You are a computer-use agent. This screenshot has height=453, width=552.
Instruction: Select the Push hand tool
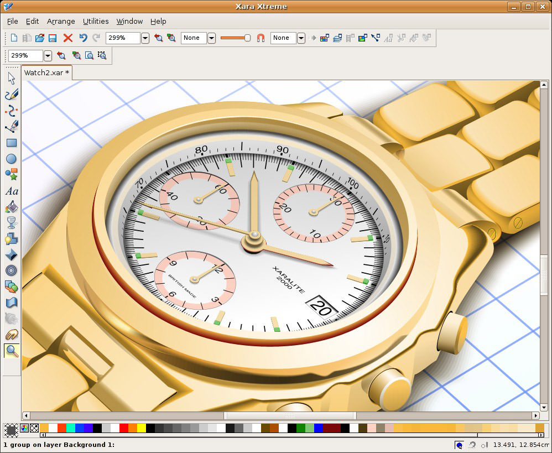point(11,335)
